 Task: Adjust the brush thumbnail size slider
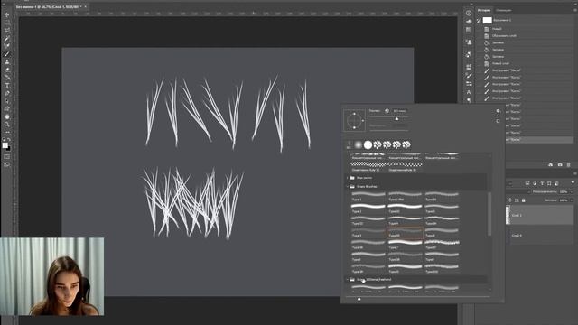tap(359, 299)
